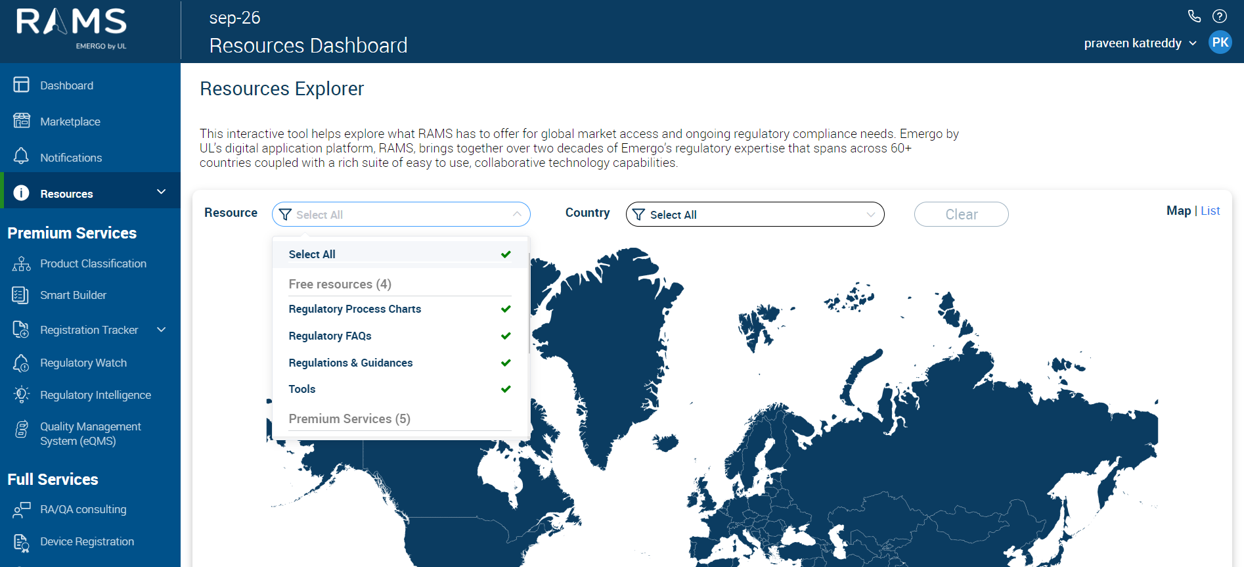Click the Premium Services (5) group header
Image resolution: width=1244 pixels, height=567 pixels.
[x=349, y=419]
